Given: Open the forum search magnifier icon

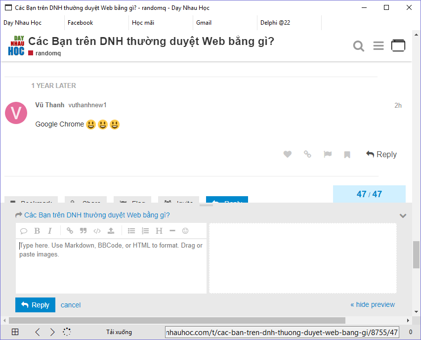Looking at the screenshot, I should (359, 46).
